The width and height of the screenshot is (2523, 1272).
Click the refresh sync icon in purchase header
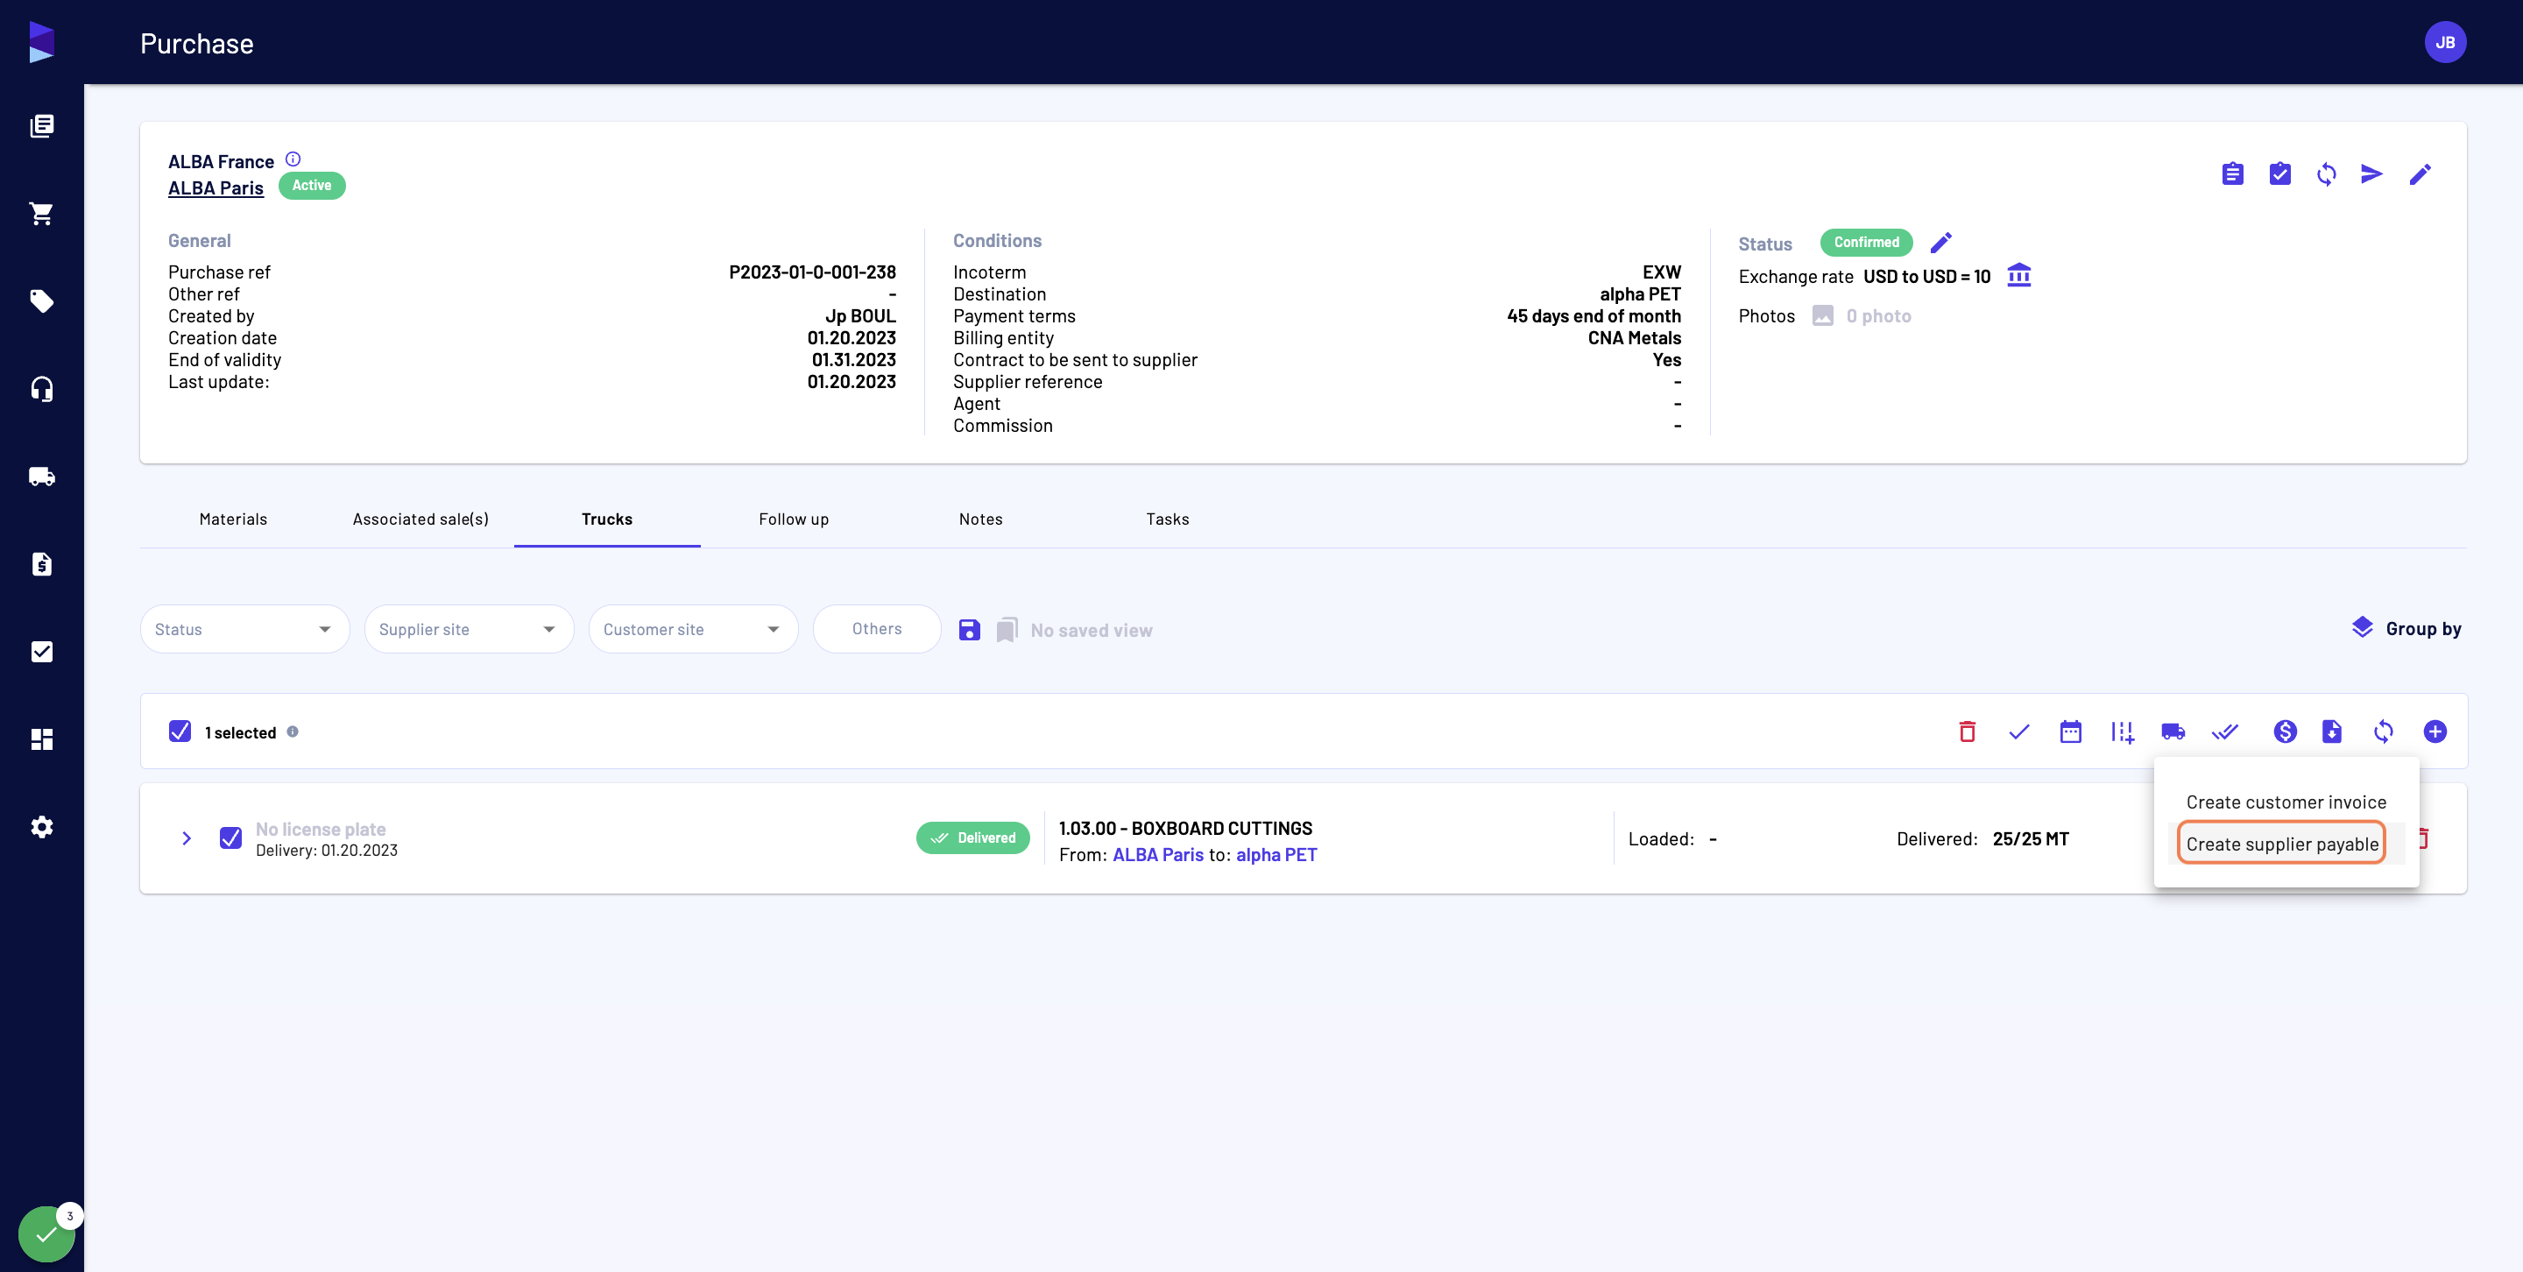[2326, 174]
